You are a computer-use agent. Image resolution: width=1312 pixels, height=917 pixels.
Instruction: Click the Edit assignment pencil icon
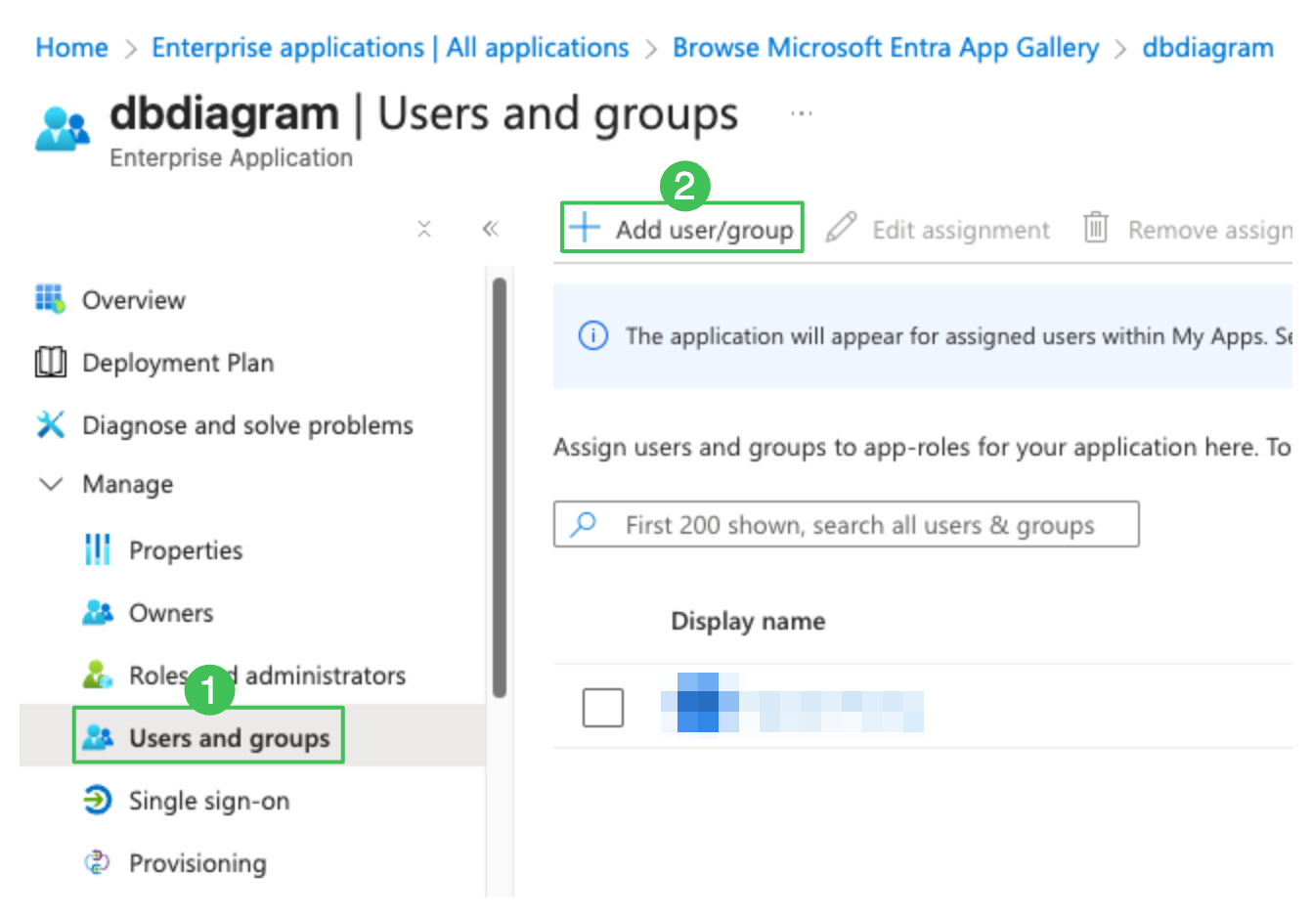(840, 228)
